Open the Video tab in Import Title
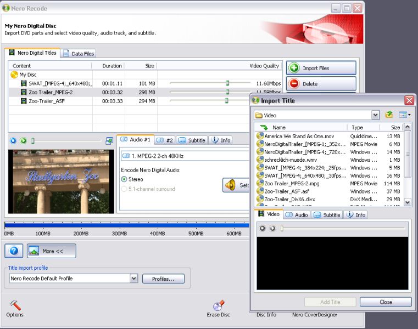The height and width of the screenshot is (329, 418). [x=269, y=214]
